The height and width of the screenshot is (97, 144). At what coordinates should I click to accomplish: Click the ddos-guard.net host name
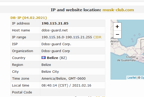click(x=55, y=30)
